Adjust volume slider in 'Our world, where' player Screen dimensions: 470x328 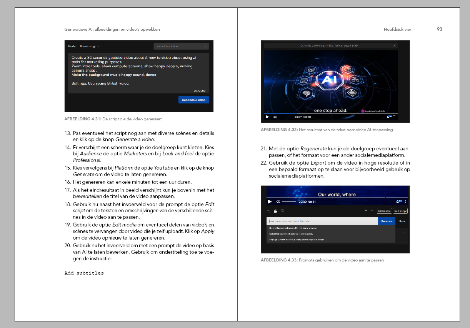tap(289, 201)
